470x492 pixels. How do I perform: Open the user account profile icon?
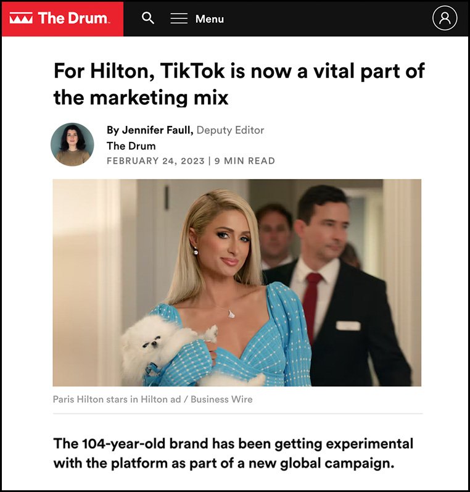(445, 18)
